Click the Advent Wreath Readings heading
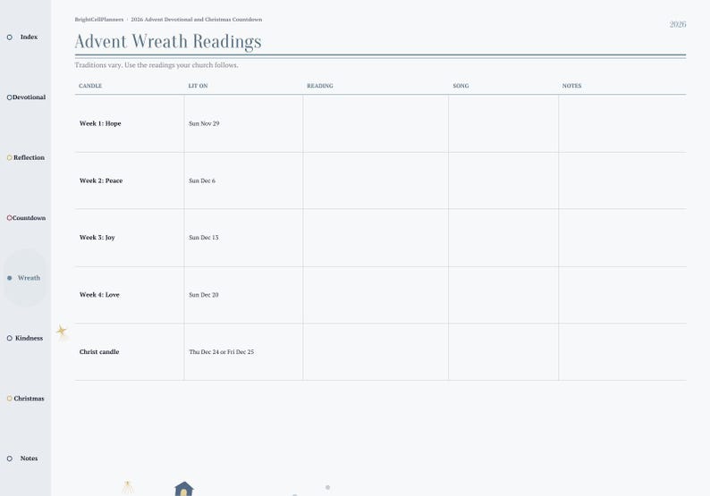The image size is (710, 496). (168, 42)
